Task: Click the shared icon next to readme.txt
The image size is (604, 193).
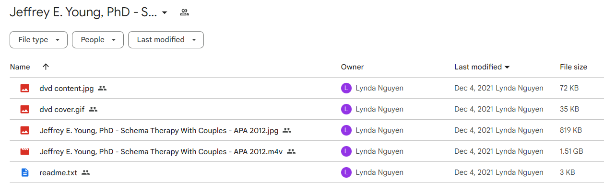Action: point(86,172)
